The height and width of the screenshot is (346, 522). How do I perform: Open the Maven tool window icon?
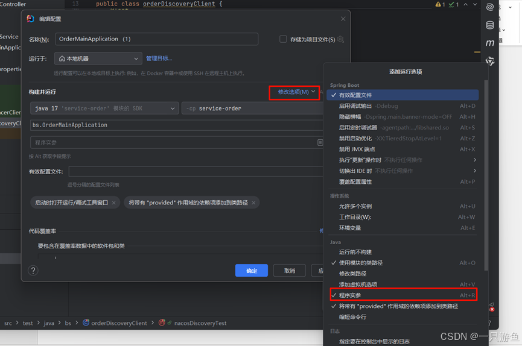pyautogui.click(x=489, y=43)
